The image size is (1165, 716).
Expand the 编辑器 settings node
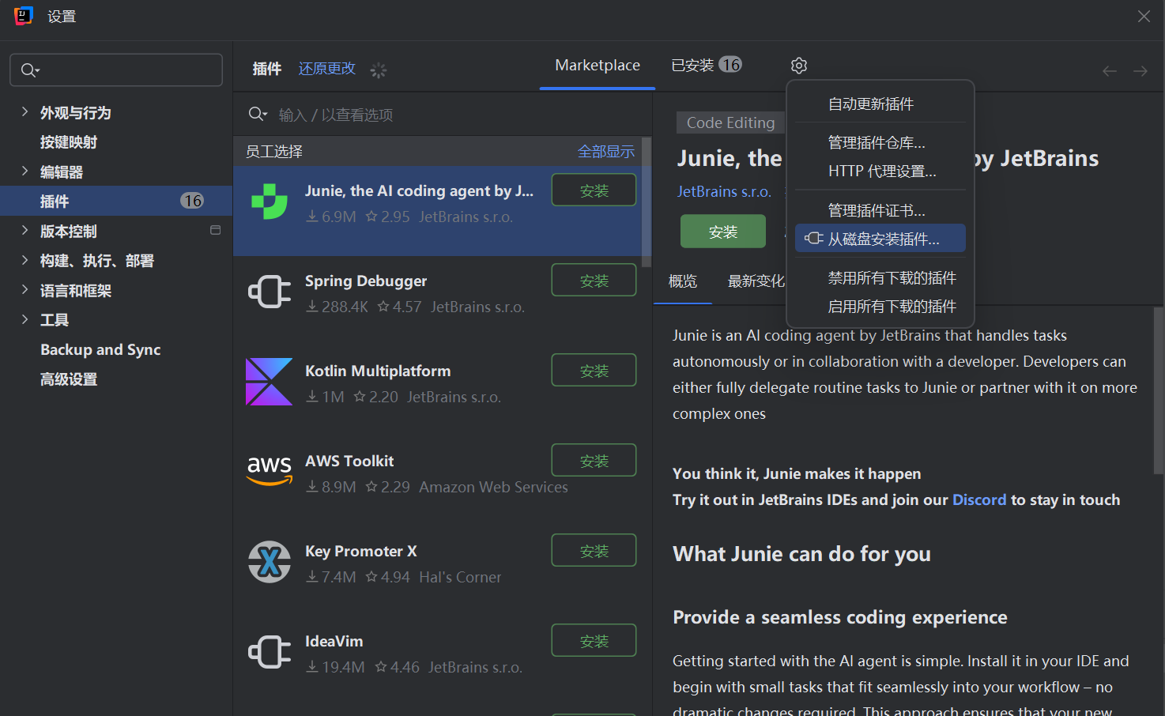click(25, 171)
